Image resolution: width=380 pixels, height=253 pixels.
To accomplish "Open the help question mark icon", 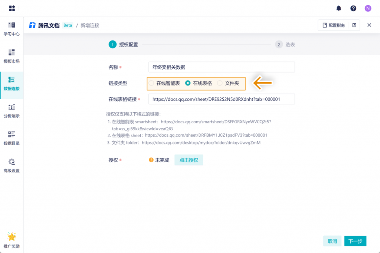I will pyautogui.click(x=353, y=8).
